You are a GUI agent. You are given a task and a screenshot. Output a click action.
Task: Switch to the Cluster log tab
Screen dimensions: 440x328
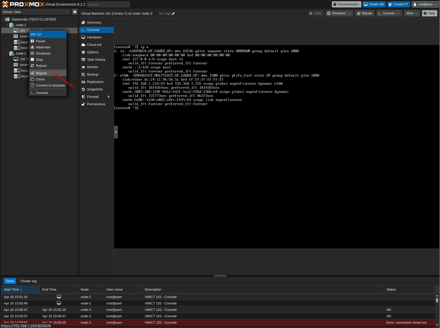(x=28, y=281)
